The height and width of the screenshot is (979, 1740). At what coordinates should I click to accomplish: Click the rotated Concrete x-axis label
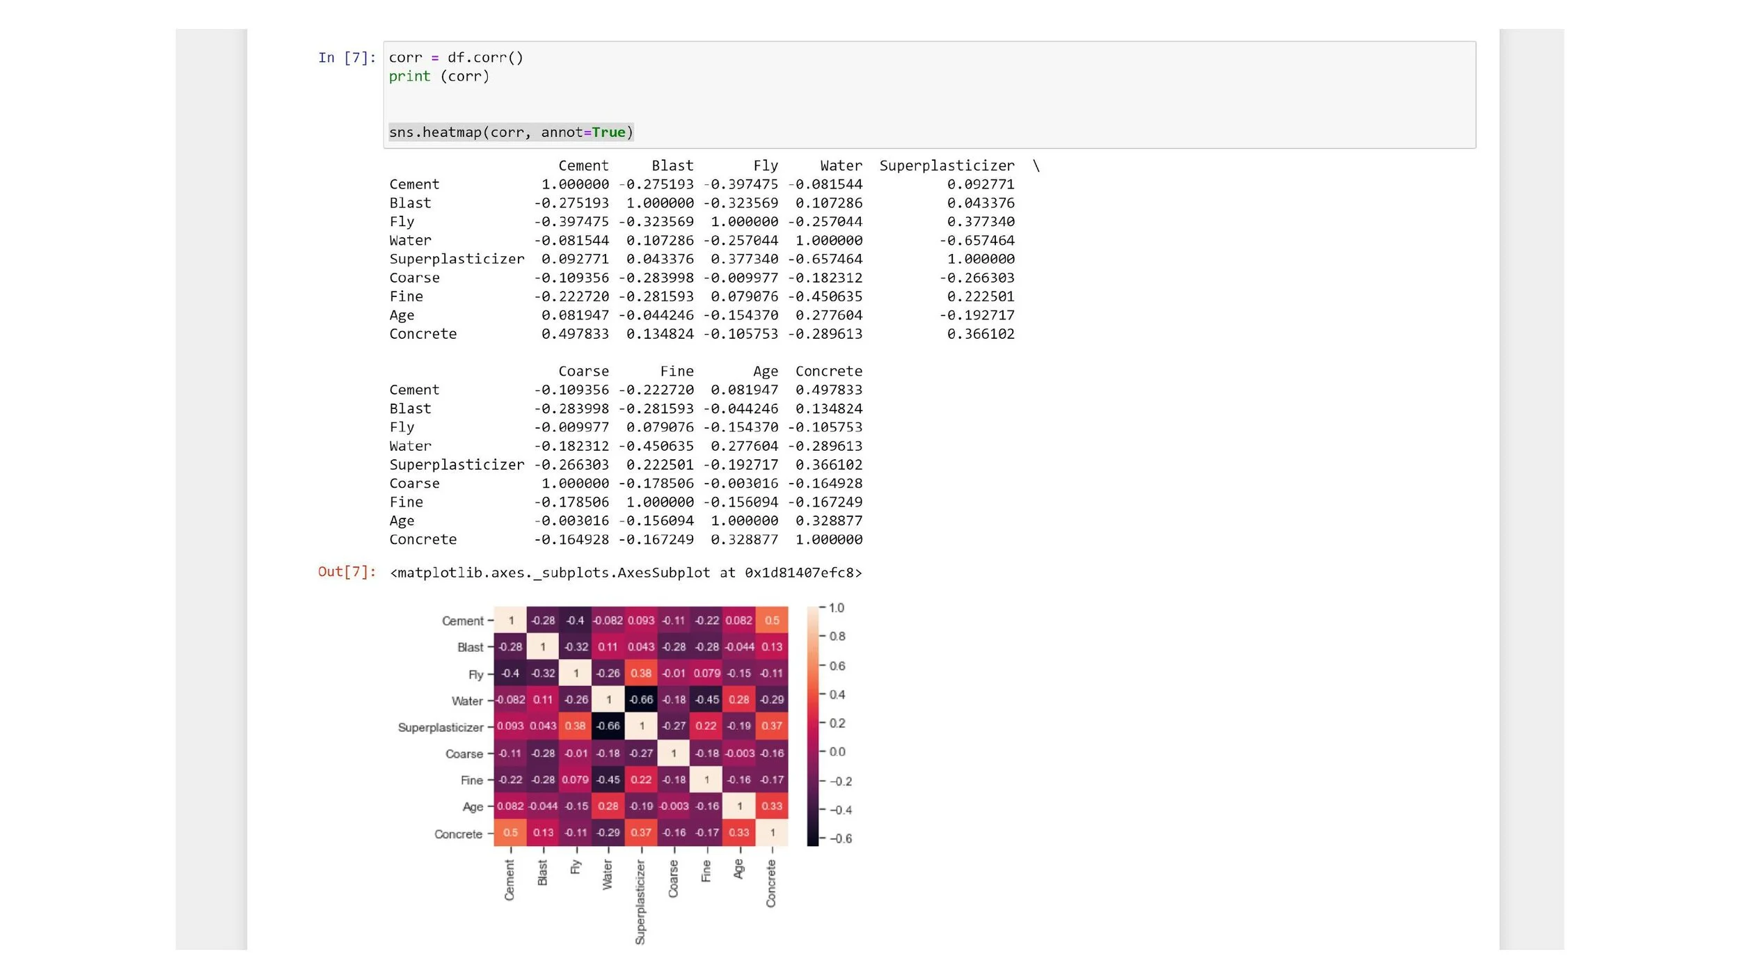[x=770, y=883]
